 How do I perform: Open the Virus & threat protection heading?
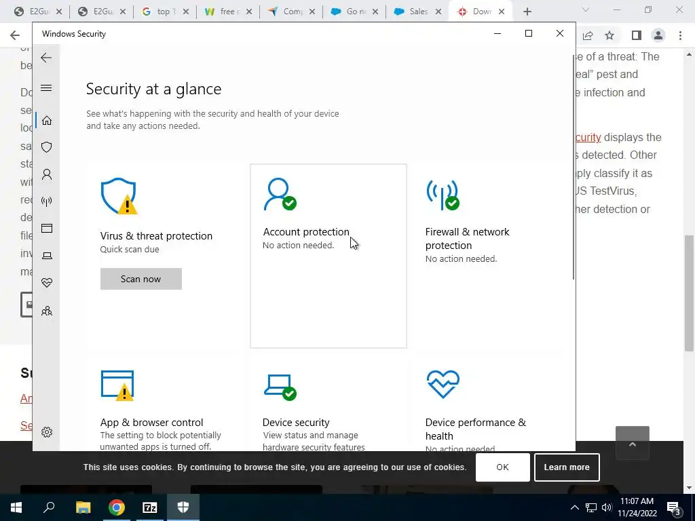[156, 235]
